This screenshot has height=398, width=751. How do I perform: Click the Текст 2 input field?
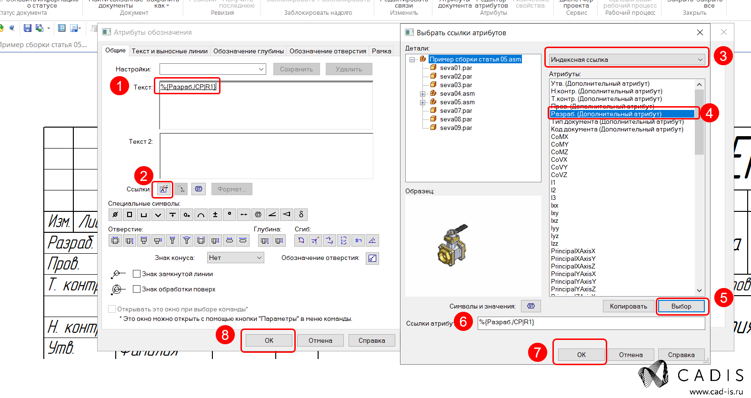coord(266,156)
